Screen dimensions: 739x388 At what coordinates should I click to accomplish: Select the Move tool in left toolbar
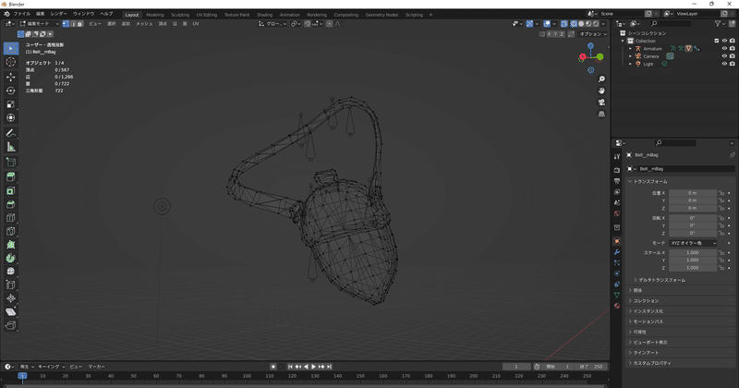point(11,76)
